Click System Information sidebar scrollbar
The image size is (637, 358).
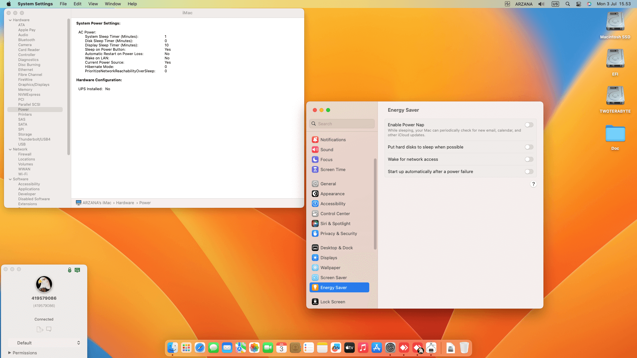(69, 87)
